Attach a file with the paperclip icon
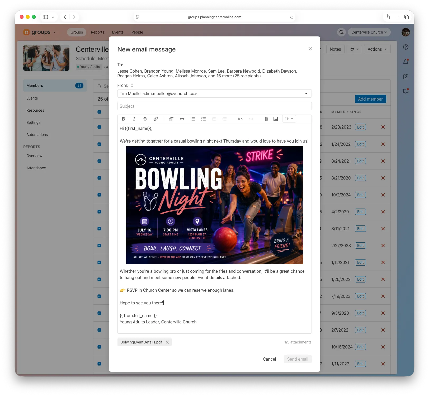 [x=266, y=119]
